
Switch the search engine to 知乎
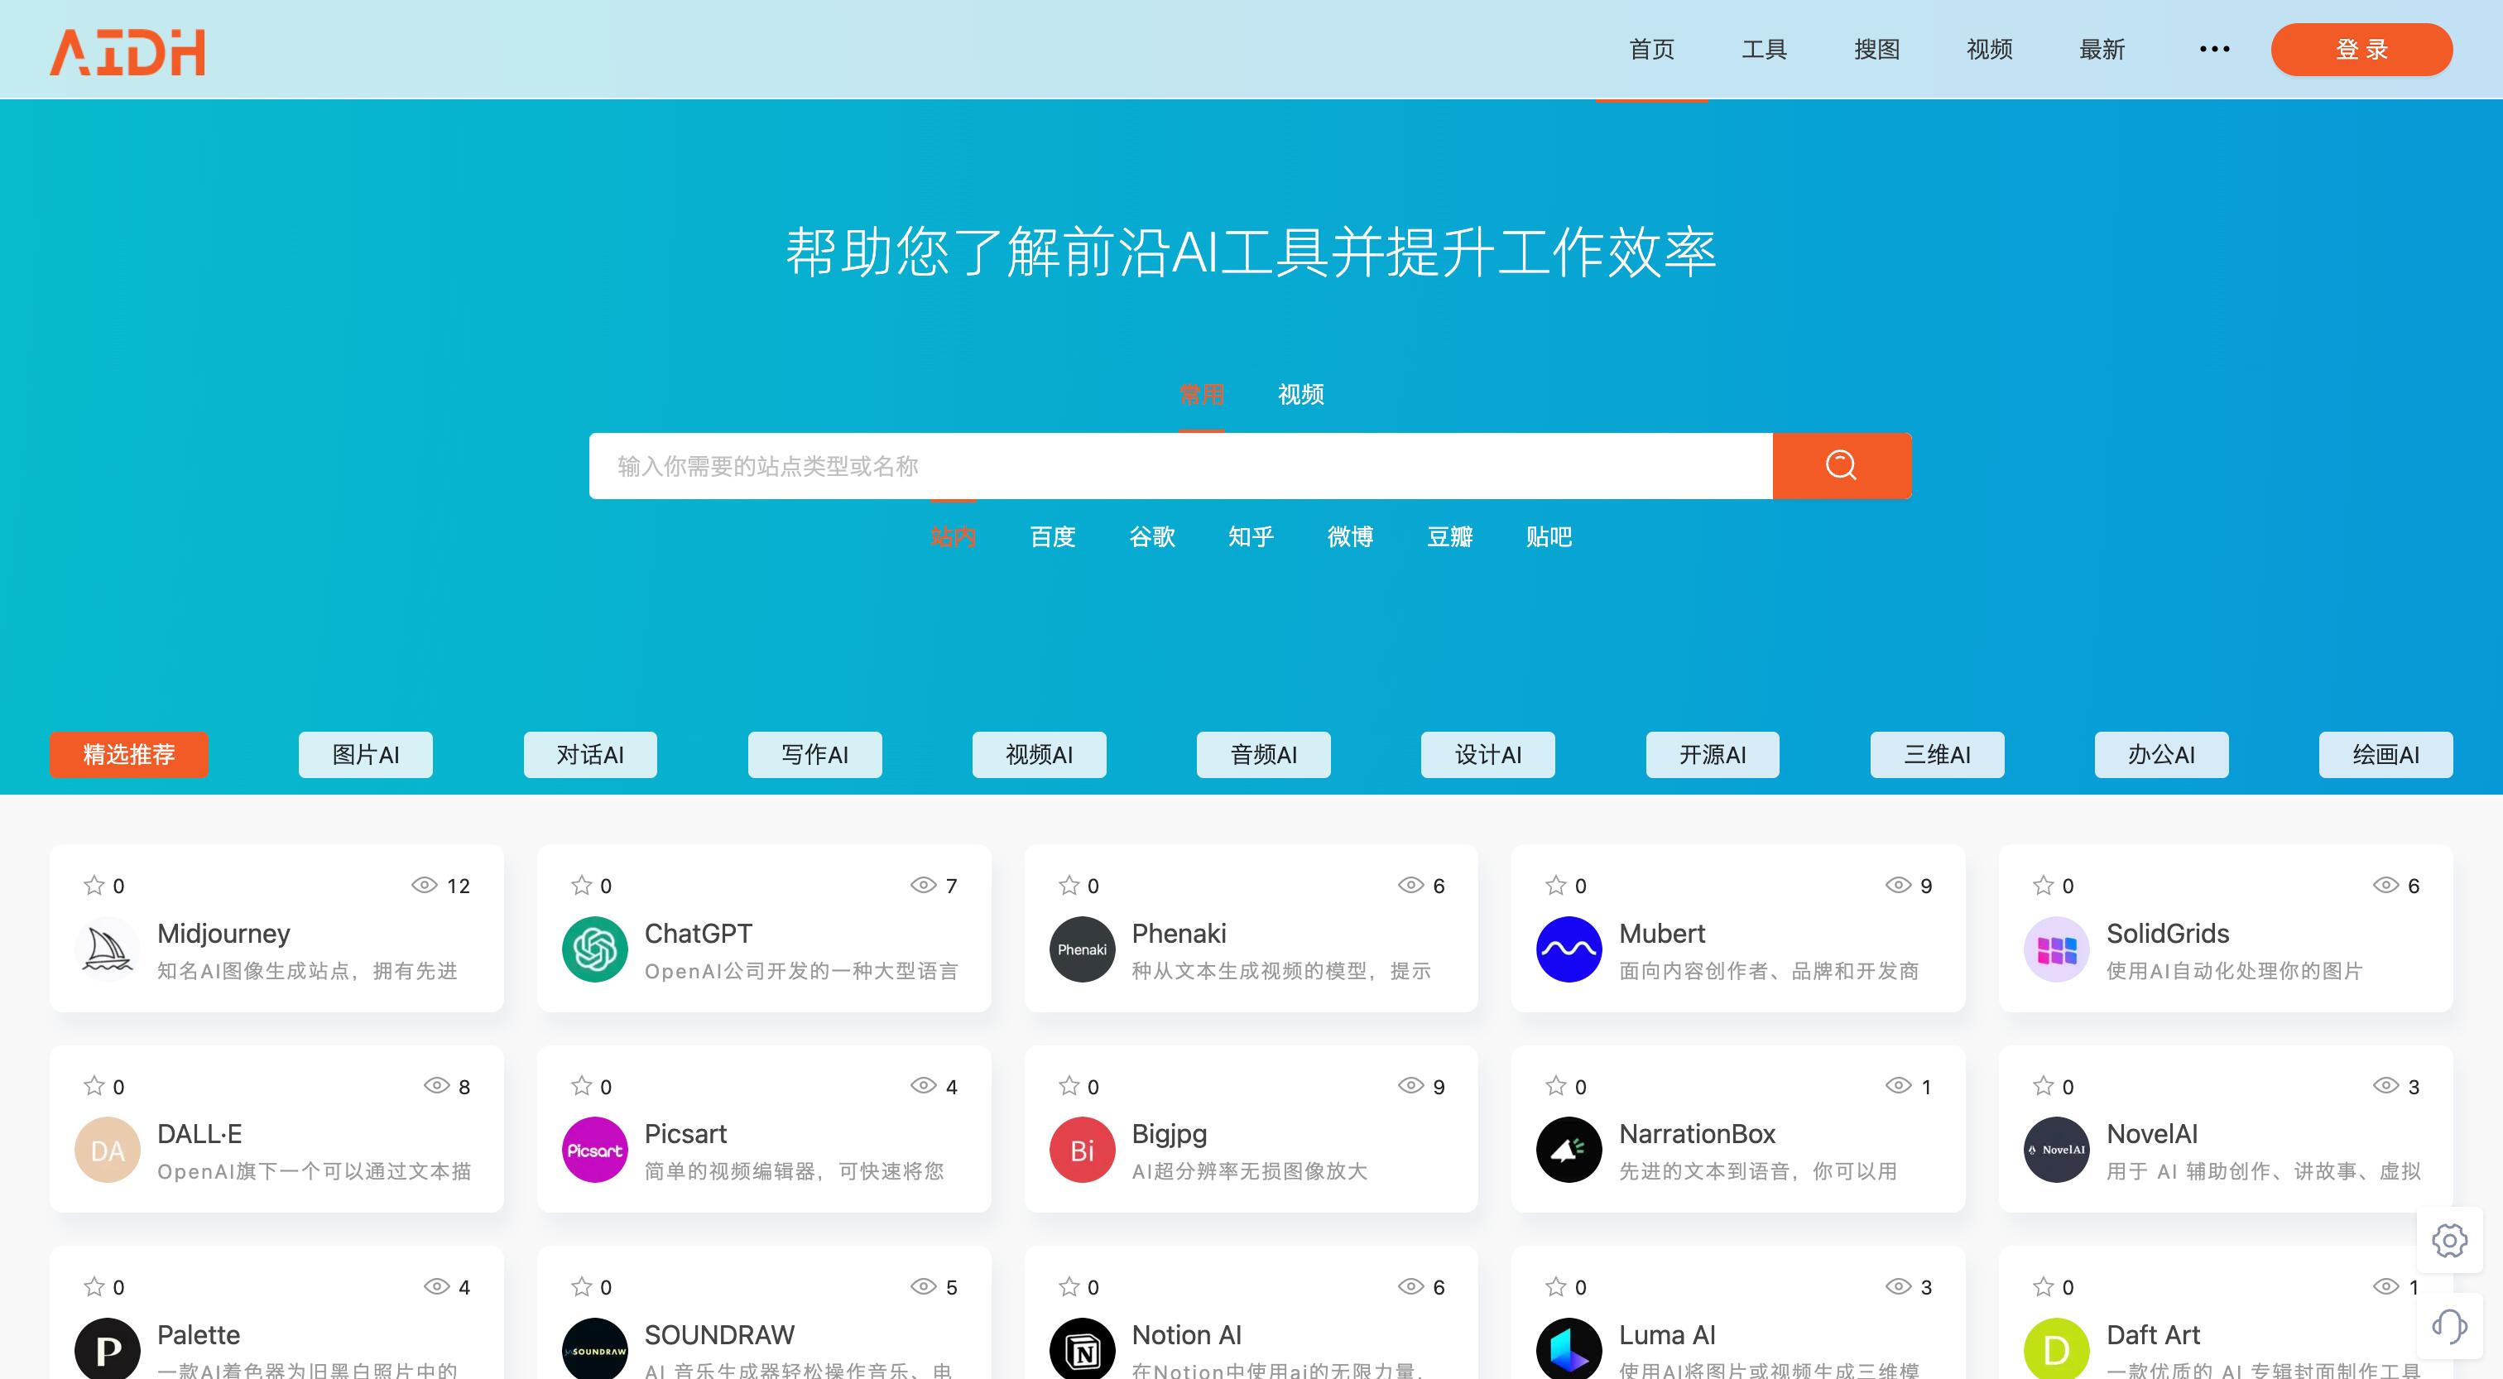(1251, 536)
